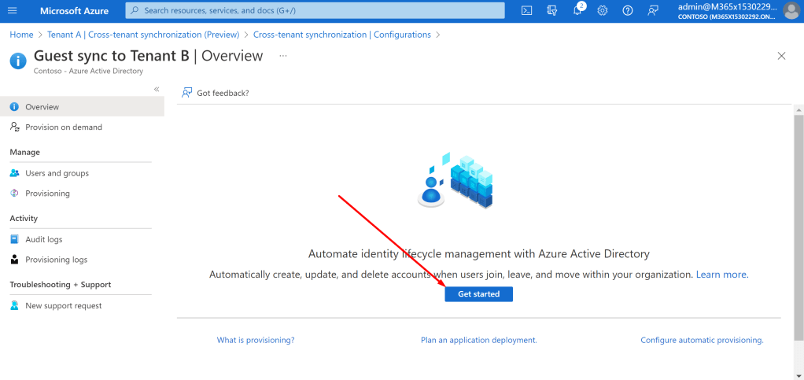Click the search resources input field
This screenshot has width=804, height=380.
point(315,10)
